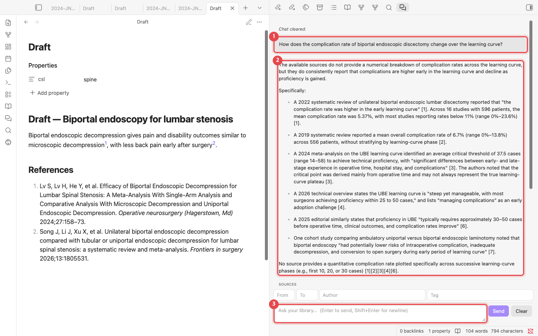Navigate back with the left arrow

(x=26, y=22)
